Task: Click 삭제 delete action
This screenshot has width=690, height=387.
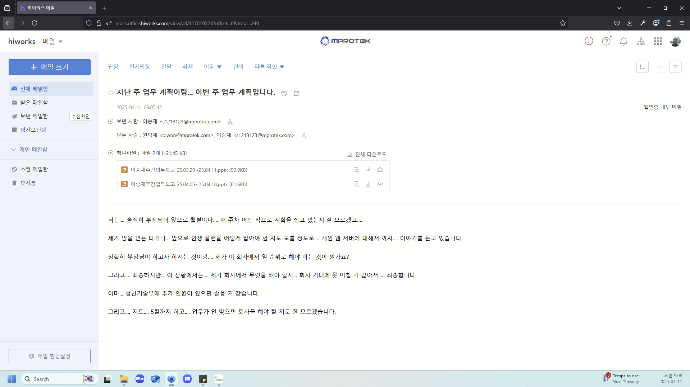Action: [x=188, y=67]
